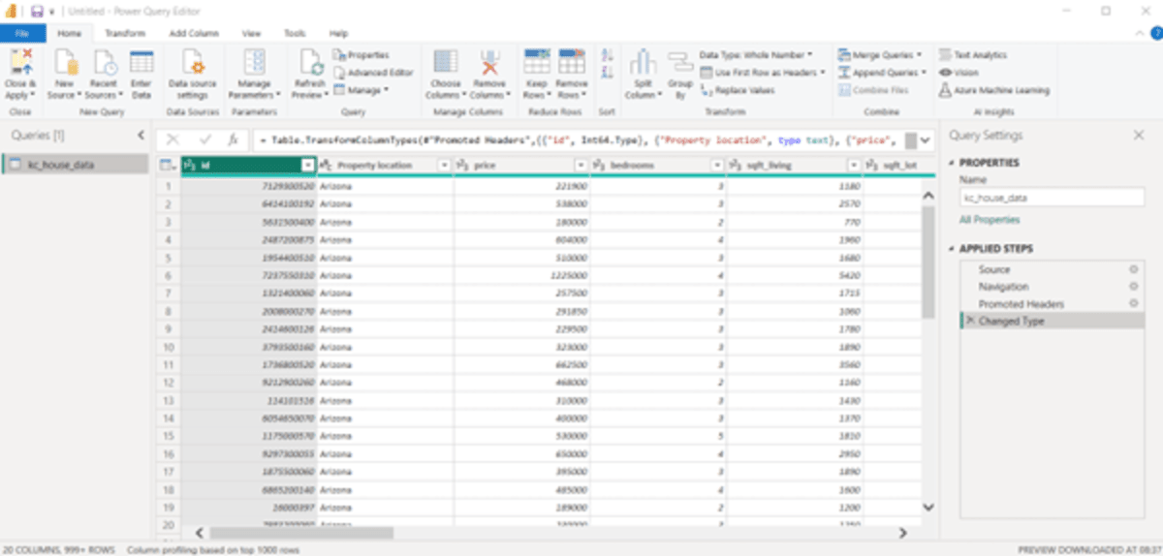This screenshot has width=1163, height=556.
Task: Switch to the Home tab
Action: point(69,33)
